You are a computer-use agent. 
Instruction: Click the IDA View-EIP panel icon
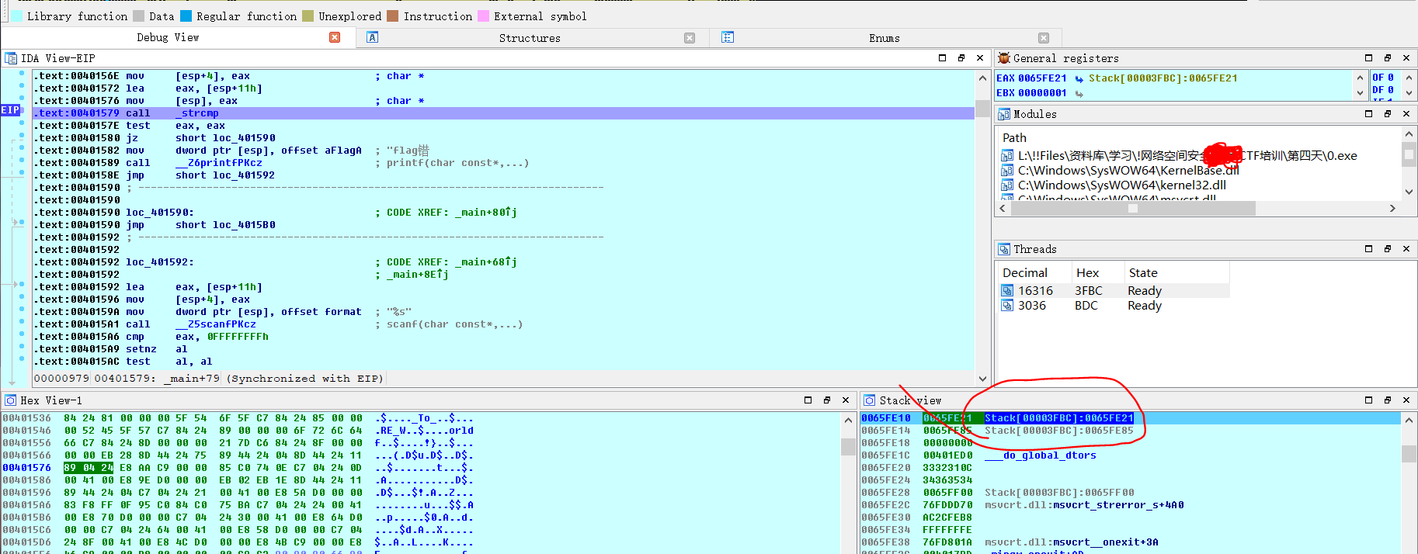pyautogui.click(x=11, y=58)
